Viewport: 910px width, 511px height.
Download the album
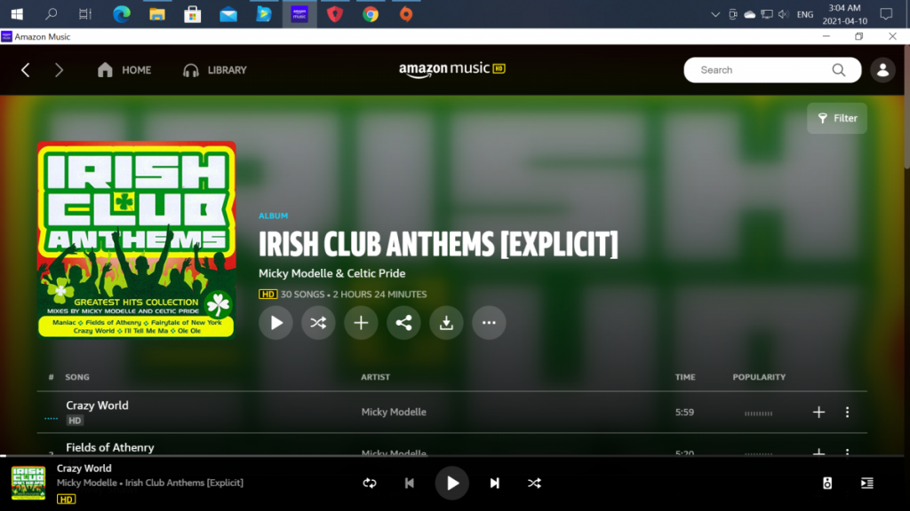pyautogui.click(x=446, y=323)
